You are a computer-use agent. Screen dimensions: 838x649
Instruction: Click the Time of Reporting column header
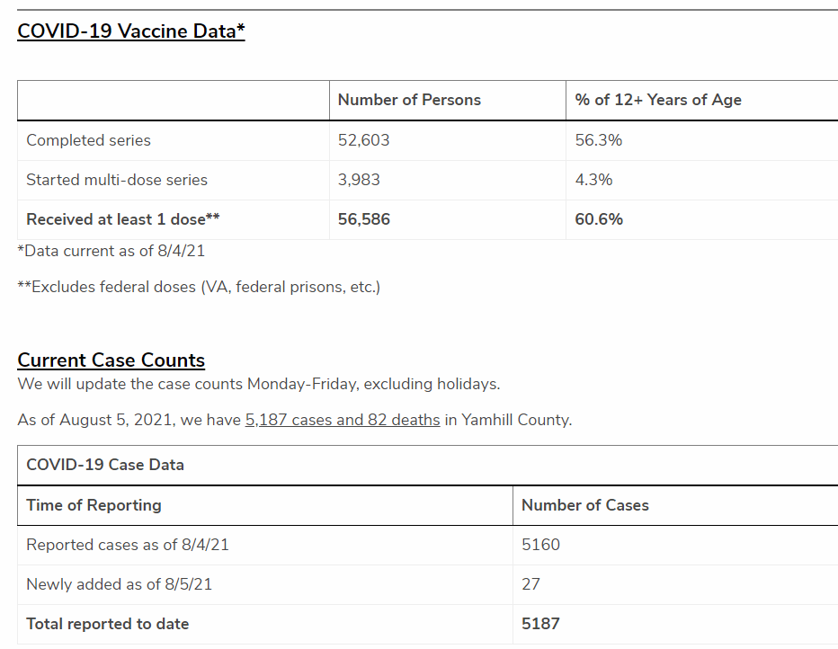pos(94,505)
